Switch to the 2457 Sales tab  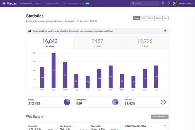[97, 43]
